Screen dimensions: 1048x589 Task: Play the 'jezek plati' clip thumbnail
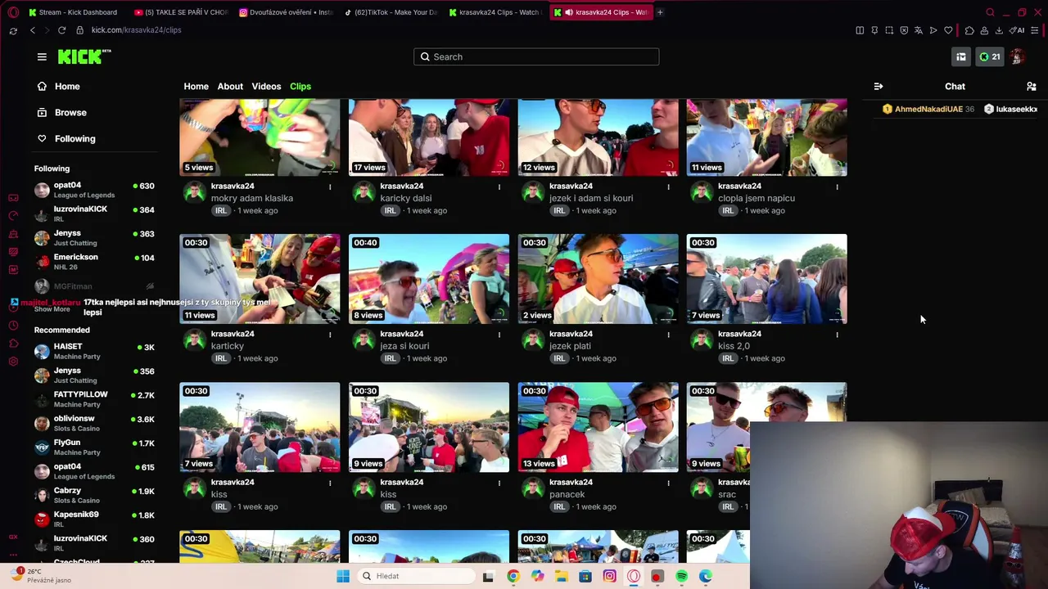pyautogui.click(x=598, y=279)
